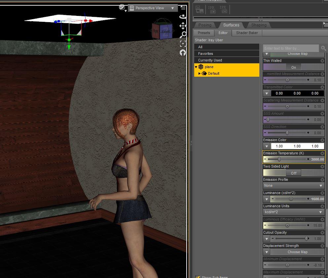Click the search magnifier icon beside filter

tap(323, 48)
